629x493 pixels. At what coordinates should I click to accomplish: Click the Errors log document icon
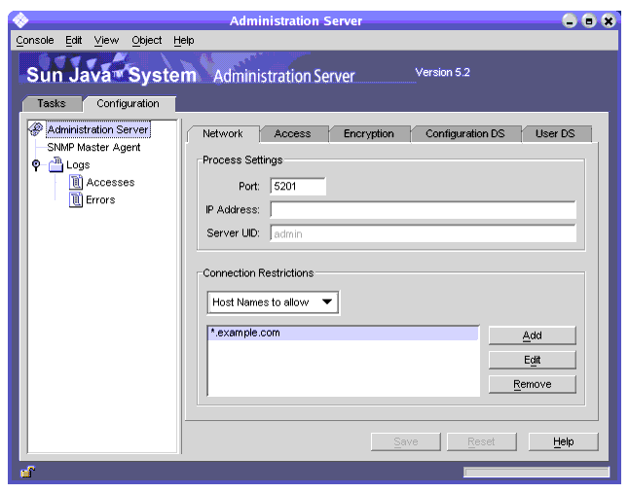[76, 199]
